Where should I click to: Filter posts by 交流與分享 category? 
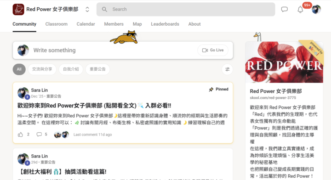click(x=42, y=69)
